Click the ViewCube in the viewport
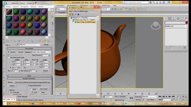Image resolution: width=191 pixels, height=107 pixels. click(155, 26)
